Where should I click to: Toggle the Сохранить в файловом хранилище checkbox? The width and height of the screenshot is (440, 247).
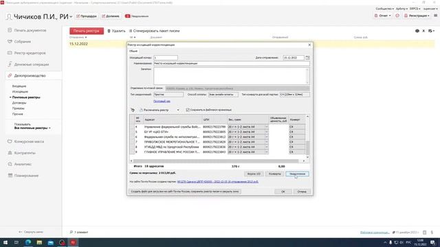[188, 110]
